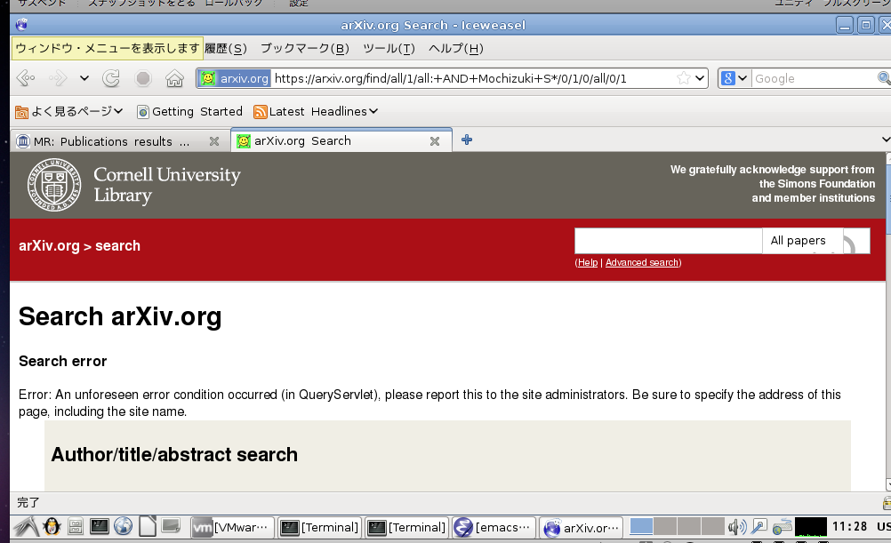Click the magnifier tray icon
This screenshot has width=891, height=543.
click(759, 526)
